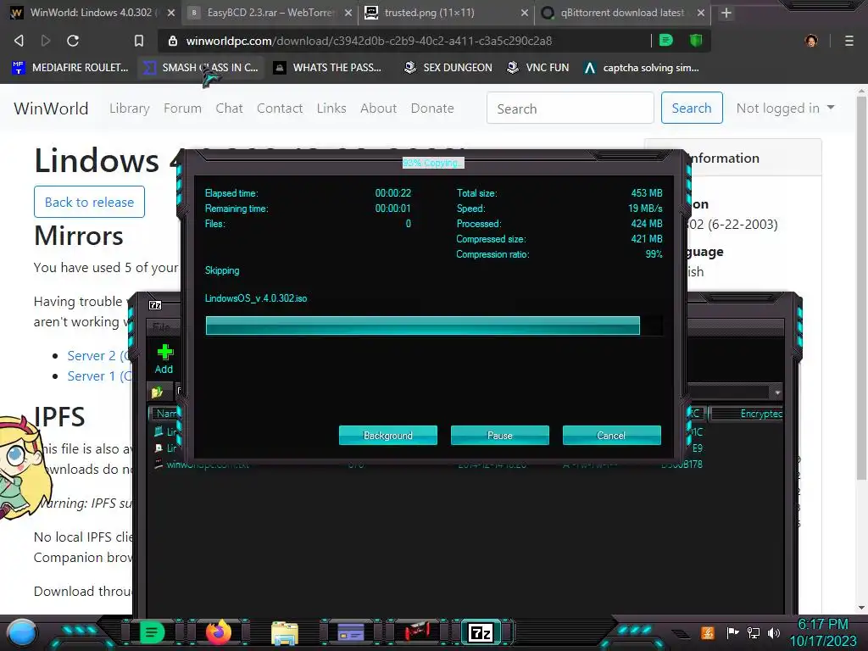Open the MEDIAFIRE ROULET... bookmark
The width and height of the screenshot is (868, 651).
(70, 68)
